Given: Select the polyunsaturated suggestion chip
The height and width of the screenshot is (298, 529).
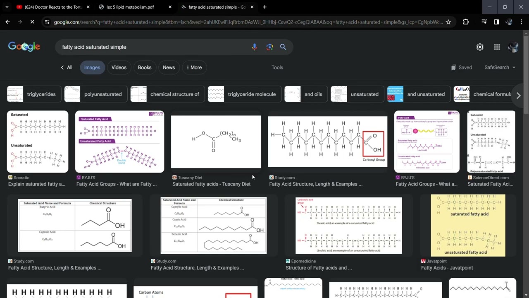Looking at the screenshot, I should 96,94.
